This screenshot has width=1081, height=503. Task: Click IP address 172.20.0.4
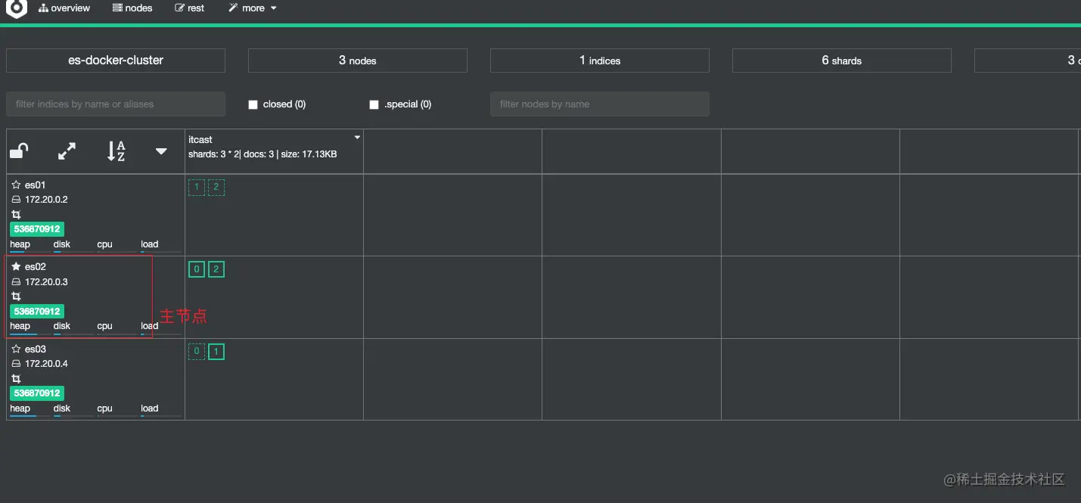pyautogui.click(x=46, y=364)
